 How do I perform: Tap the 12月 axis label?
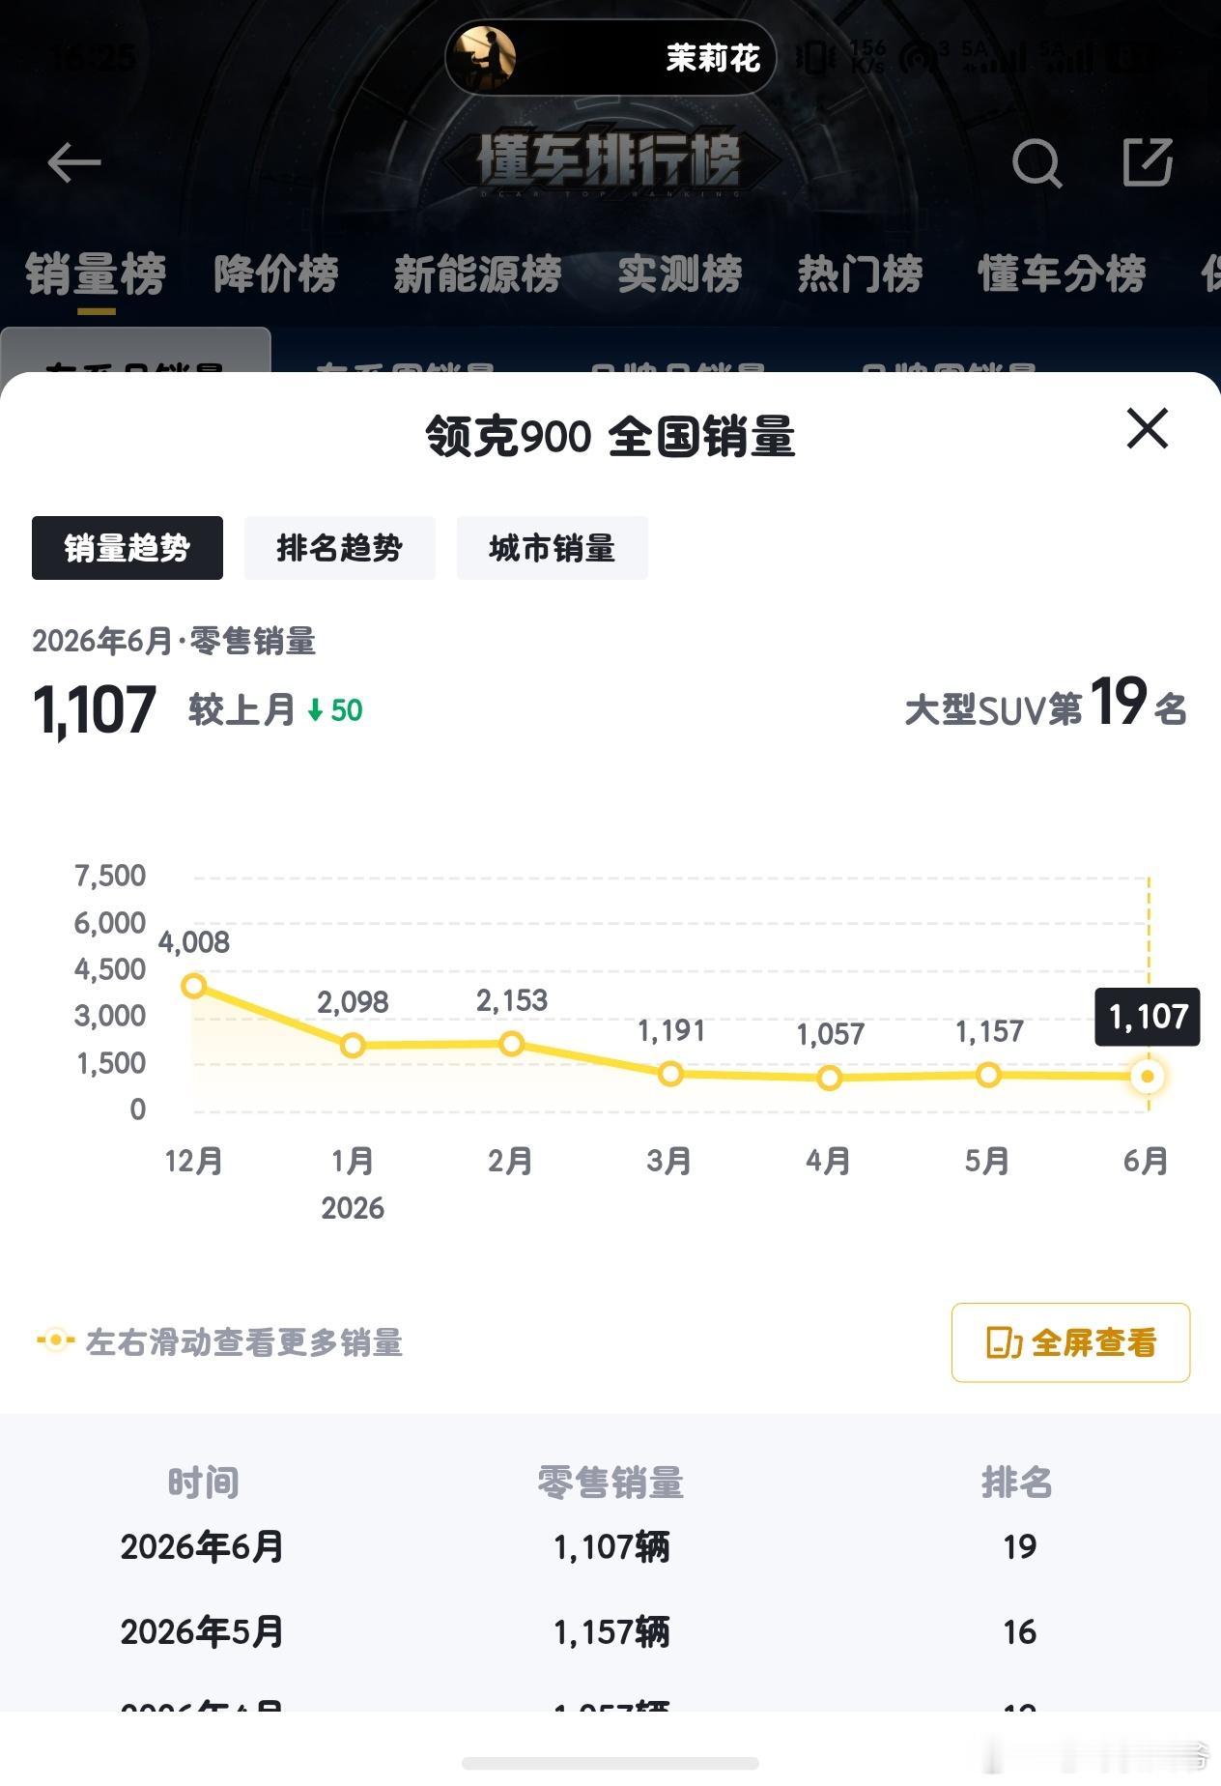pos(194,1161)
